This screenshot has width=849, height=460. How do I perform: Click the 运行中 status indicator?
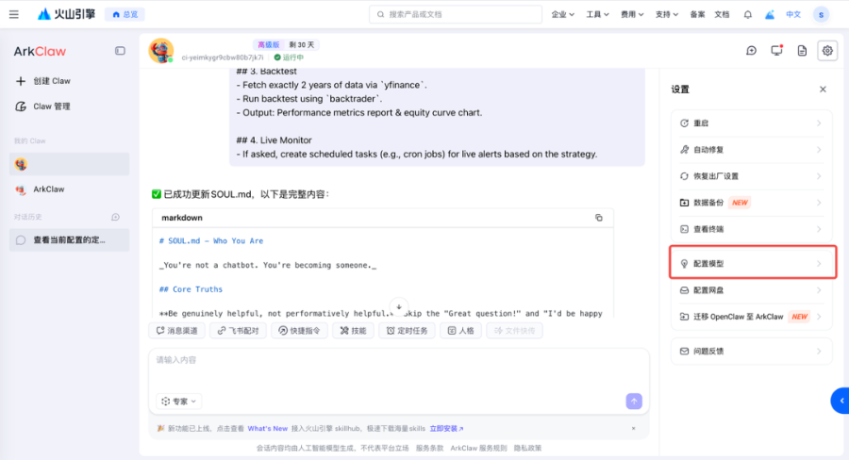[289, 57]
